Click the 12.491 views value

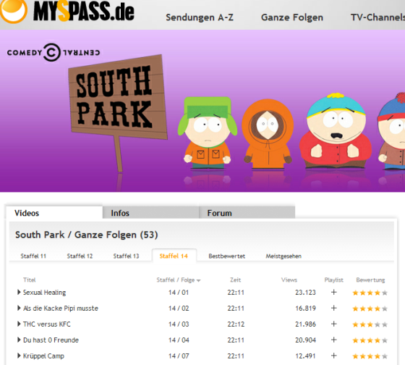[305, 356]
